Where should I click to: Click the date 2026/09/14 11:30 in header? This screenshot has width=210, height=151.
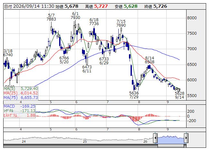[34, 6]
